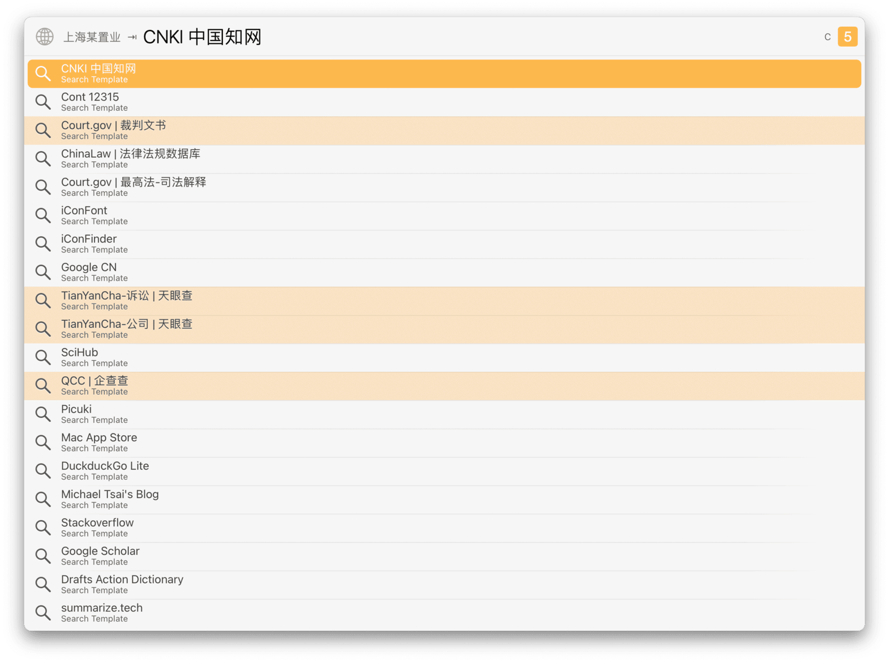Select TianYanCha-诉讼 | 天眼查 template
This screenshot has height=662, width=889.
[444, 300]
